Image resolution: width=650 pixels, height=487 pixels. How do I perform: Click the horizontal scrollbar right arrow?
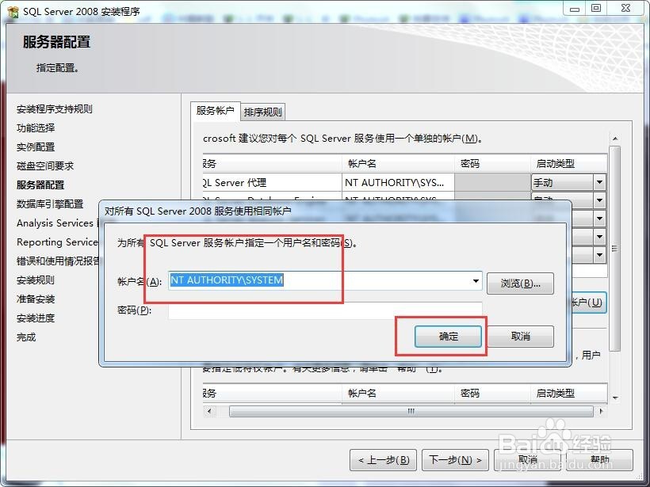[x=602, y=411]
